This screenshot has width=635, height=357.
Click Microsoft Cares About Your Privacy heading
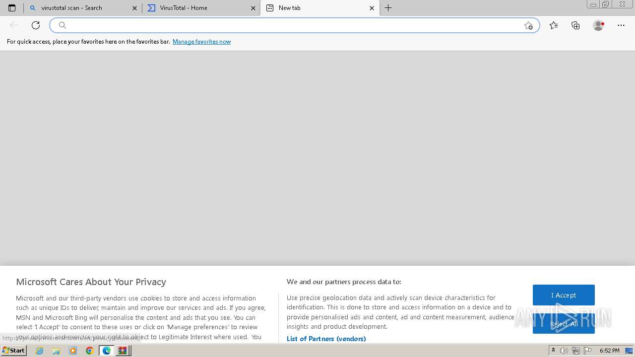tap(91, 282)
